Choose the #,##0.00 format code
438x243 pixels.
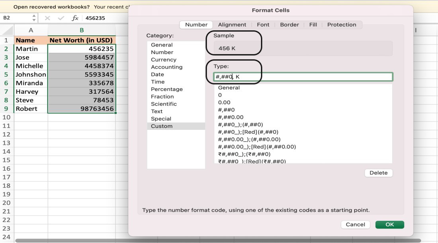[231, 117]
